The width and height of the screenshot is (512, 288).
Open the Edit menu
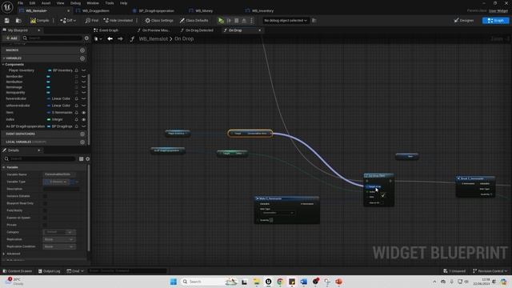32,3
